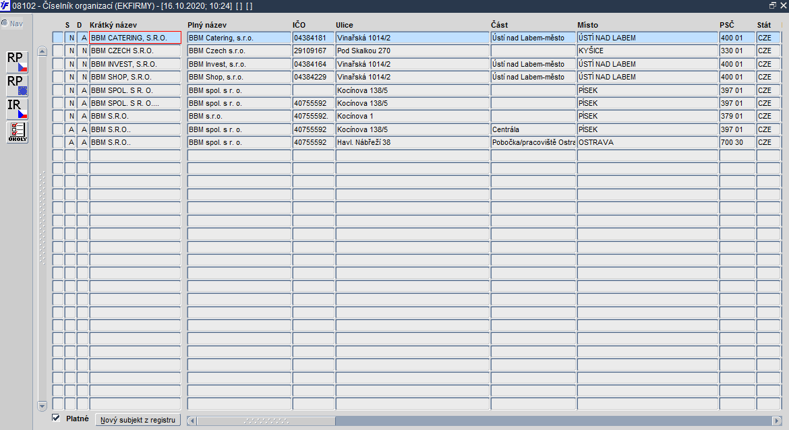This screenshot has height=430, width=789.
Task: Click the application logo in title bar
Action: click(5, 5)
